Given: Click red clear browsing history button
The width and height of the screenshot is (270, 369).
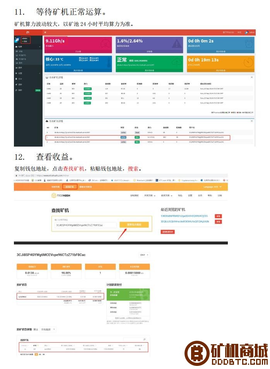Looking at the screenshot, I should [167, 232].
